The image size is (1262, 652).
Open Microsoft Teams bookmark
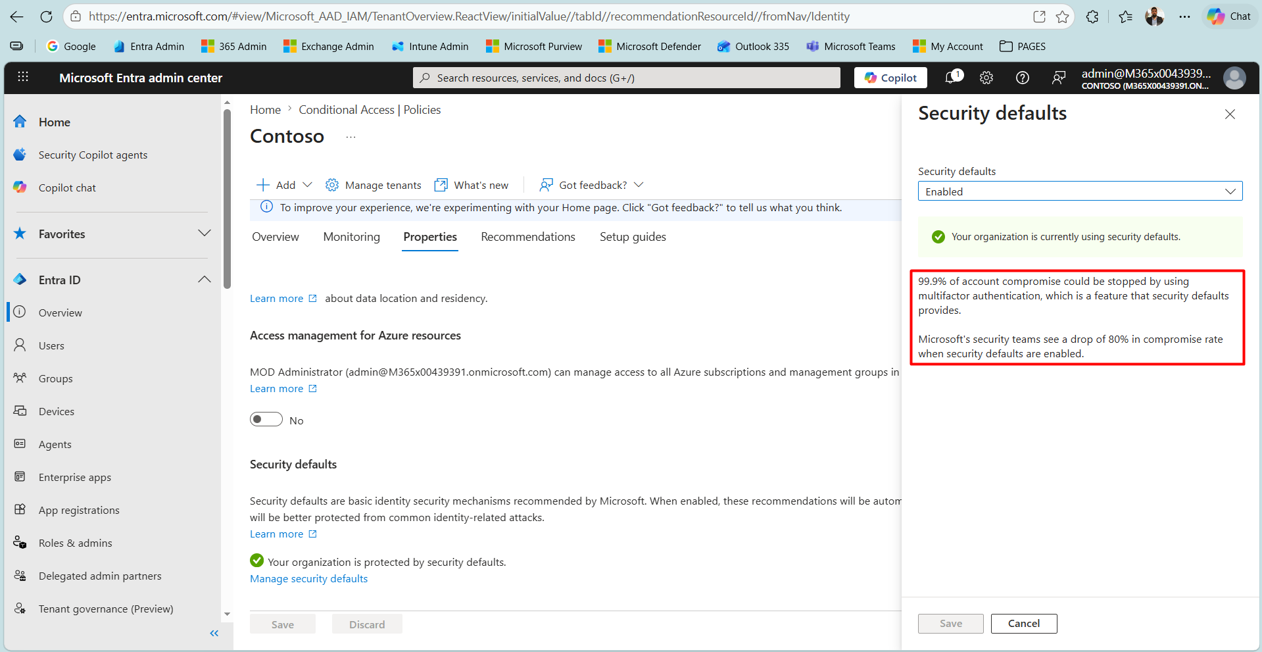(851, 46)
